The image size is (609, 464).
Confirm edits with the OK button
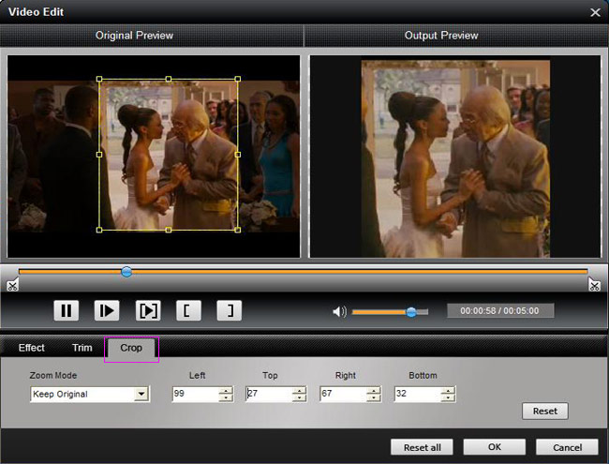pyautogui.click(x=494, y=447)
